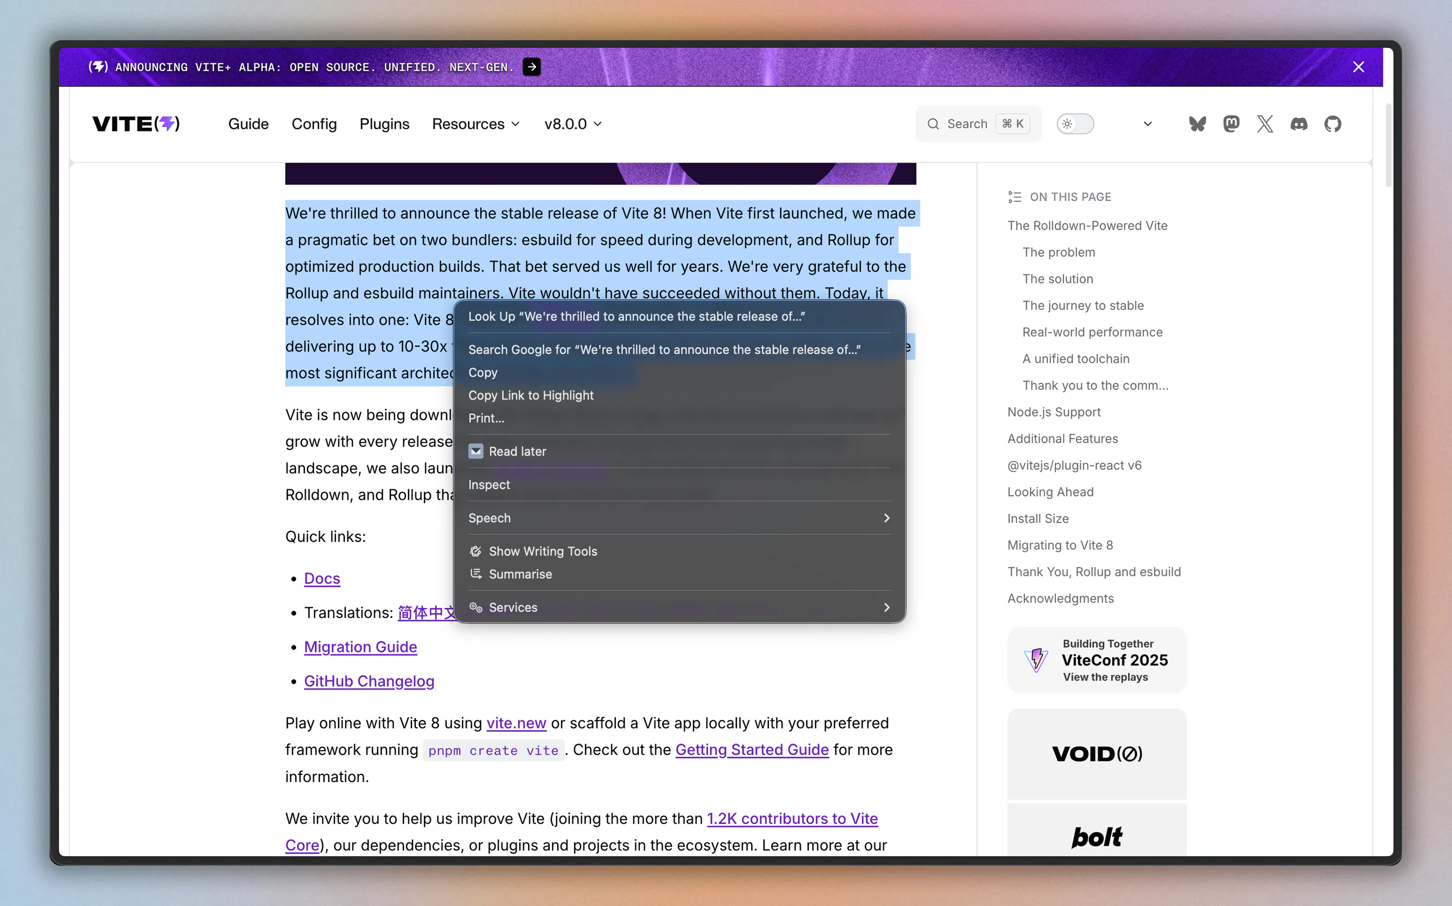
Task: Choose Print... from the context menu
Action: pos(680,417)
